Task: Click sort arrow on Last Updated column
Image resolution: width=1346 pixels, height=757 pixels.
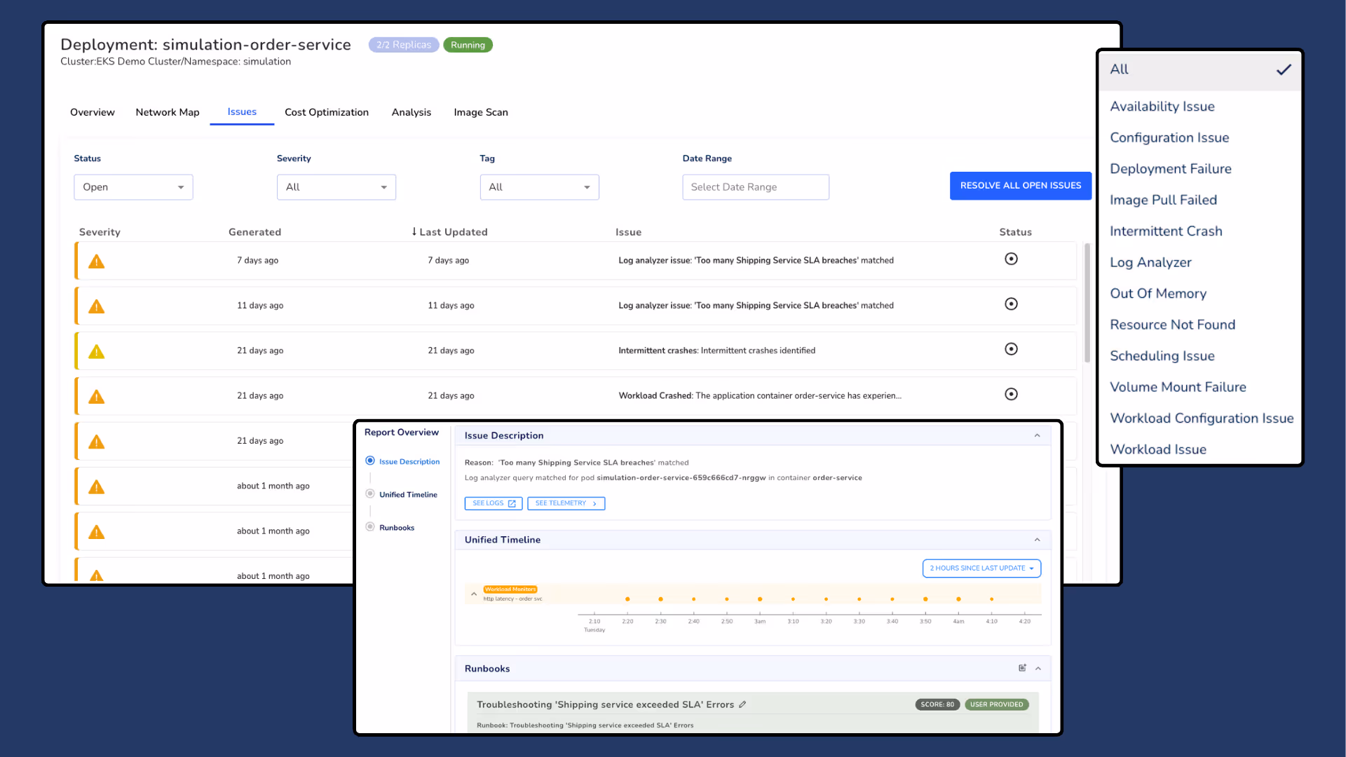Action: tap(414, 231)
